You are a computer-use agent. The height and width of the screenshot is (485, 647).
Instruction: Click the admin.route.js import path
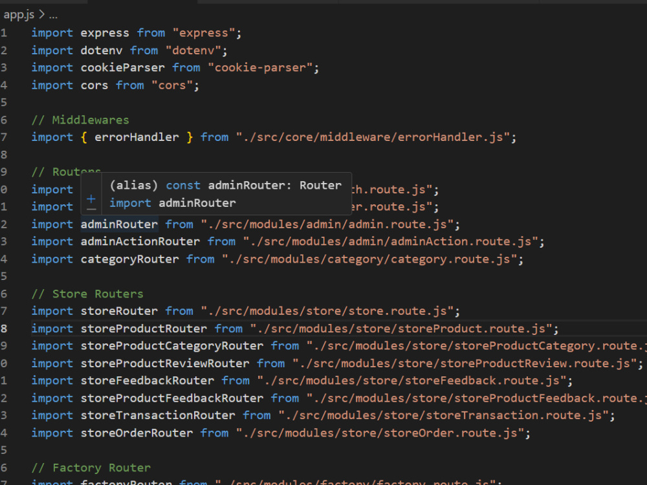pos(327,224)
